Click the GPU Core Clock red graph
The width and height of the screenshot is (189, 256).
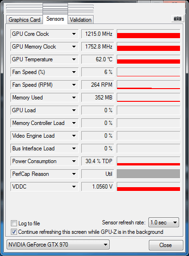click(148, 34)
